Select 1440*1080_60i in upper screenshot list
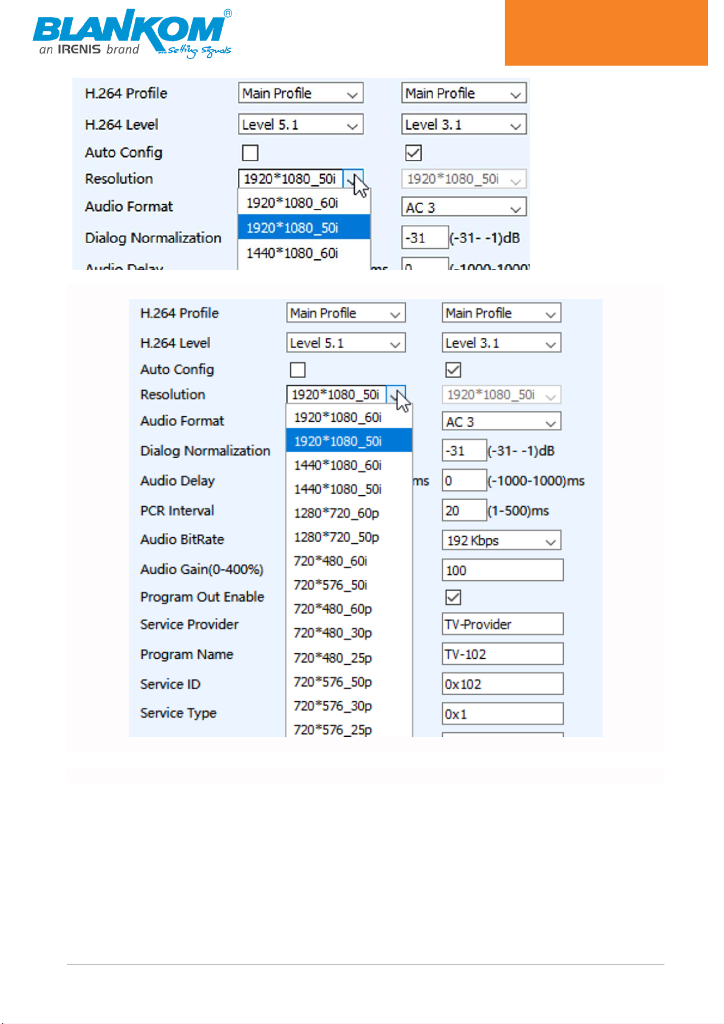The height and width of the screenshot is (1024, 724). (x=304, y=253)
